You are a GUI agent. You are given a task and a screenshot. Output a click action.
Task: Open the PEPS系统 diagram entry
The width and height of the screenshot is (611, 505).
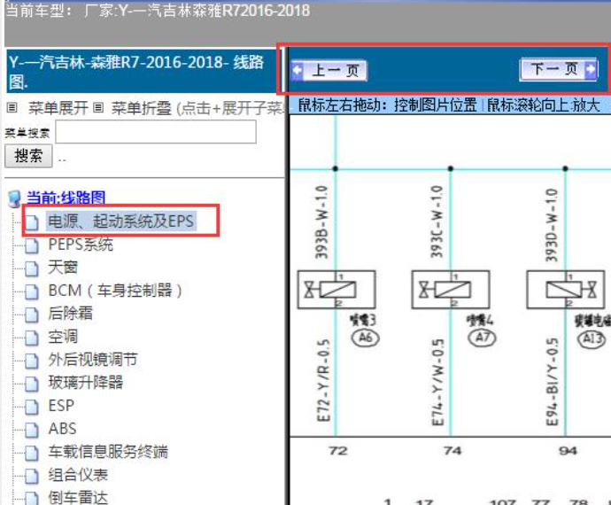81,245
